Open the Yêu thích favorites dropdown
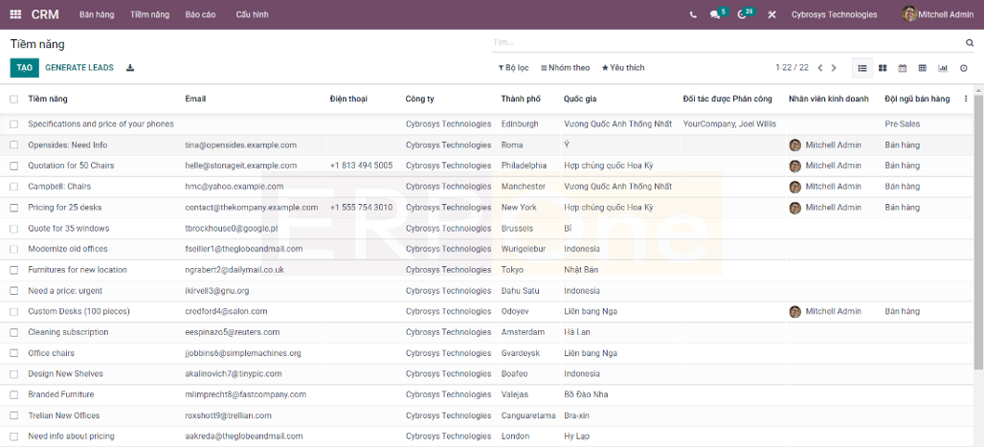 (x=623, y=68)
